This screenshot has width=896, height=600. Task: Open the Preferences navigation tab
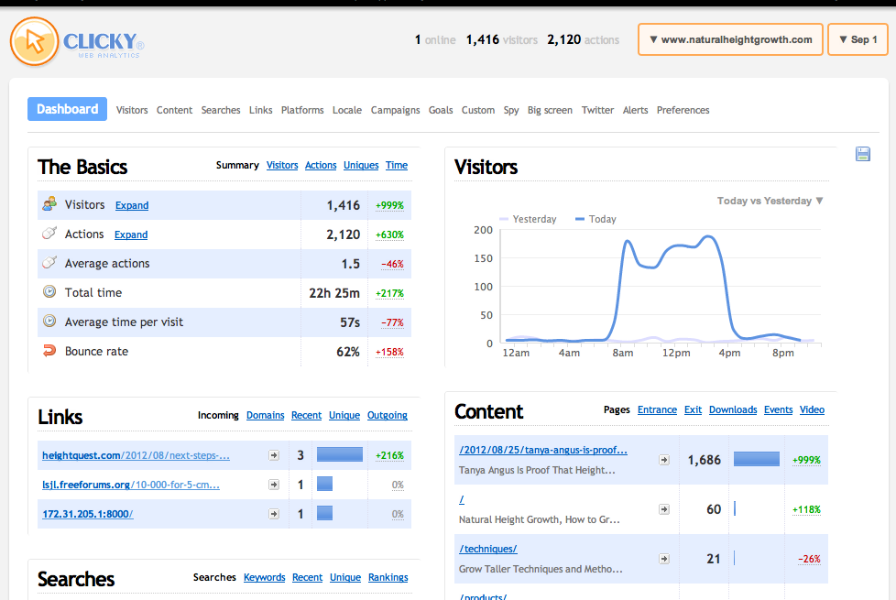[683, 110]
